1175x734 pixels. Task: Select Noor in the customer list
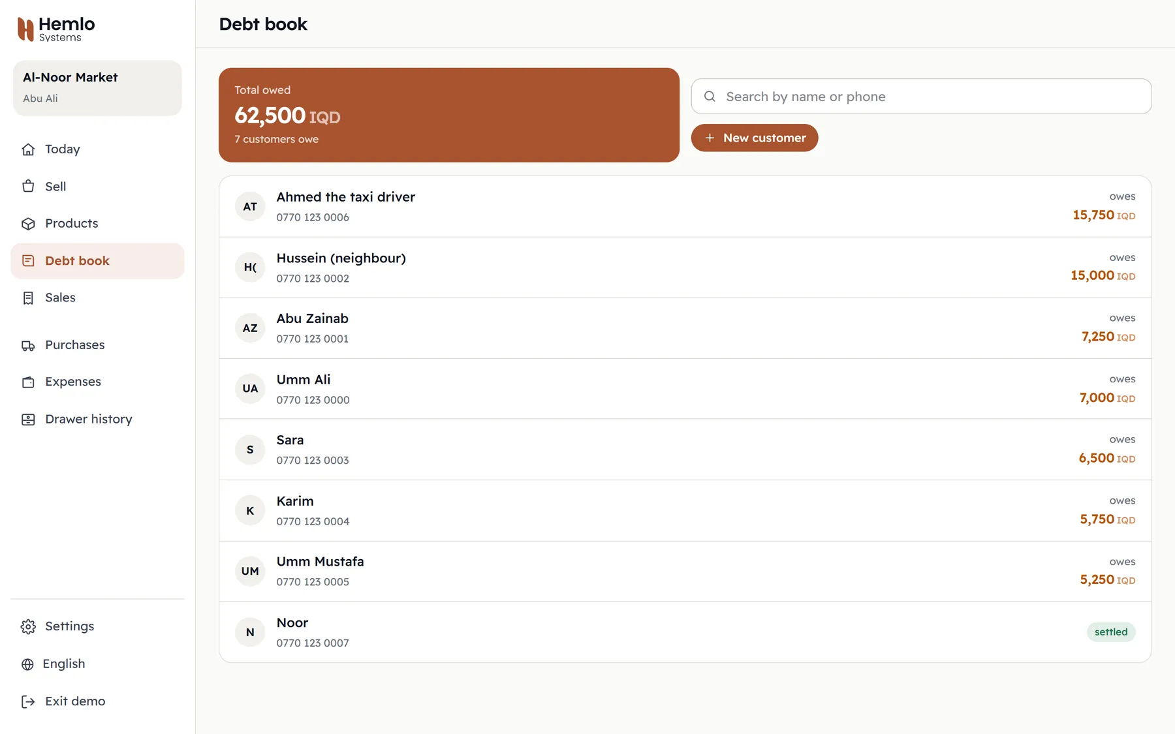pos(685,632)
